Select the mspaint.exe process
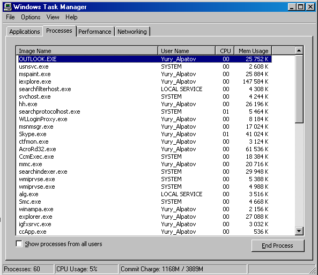318x275 pixels. [x=145, y=74]
